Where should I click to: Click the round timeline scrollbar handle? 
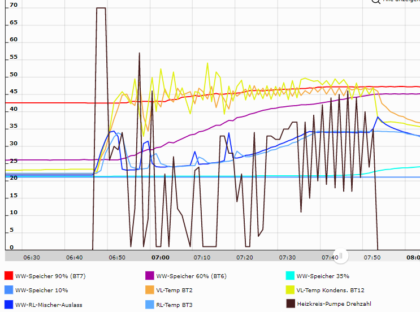click(x=341, y=256)
